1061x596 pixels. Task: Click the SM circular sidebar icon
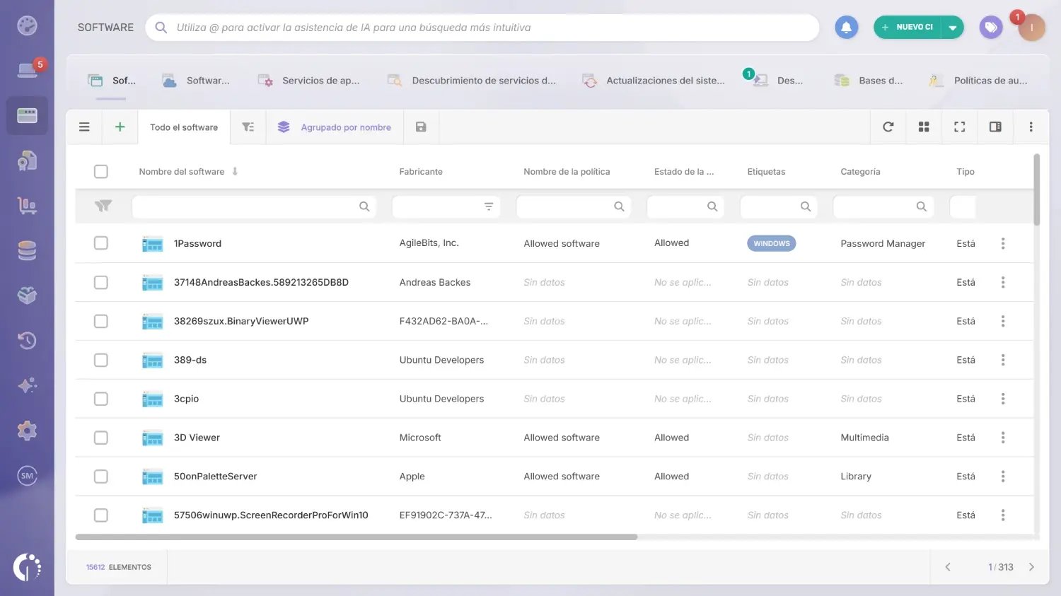(27, 476)
